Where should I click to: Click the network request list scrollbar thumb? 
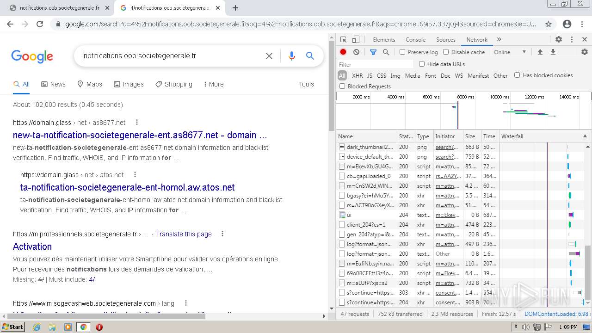point(588,272)
